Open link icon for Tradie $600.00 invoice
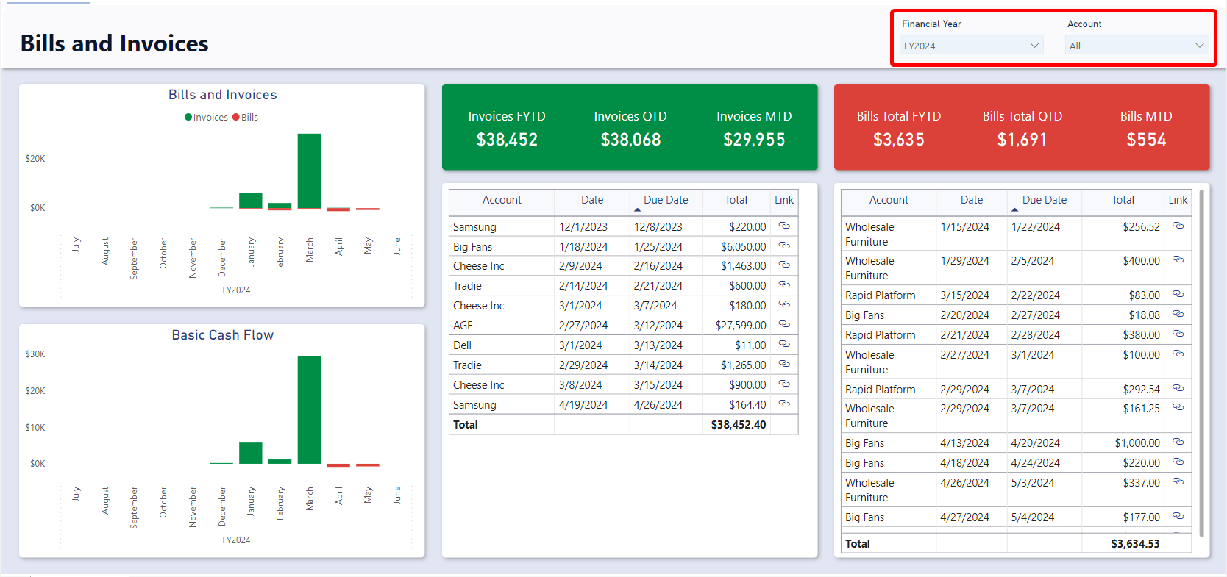 pyautogui.click(x=784, y=284)
